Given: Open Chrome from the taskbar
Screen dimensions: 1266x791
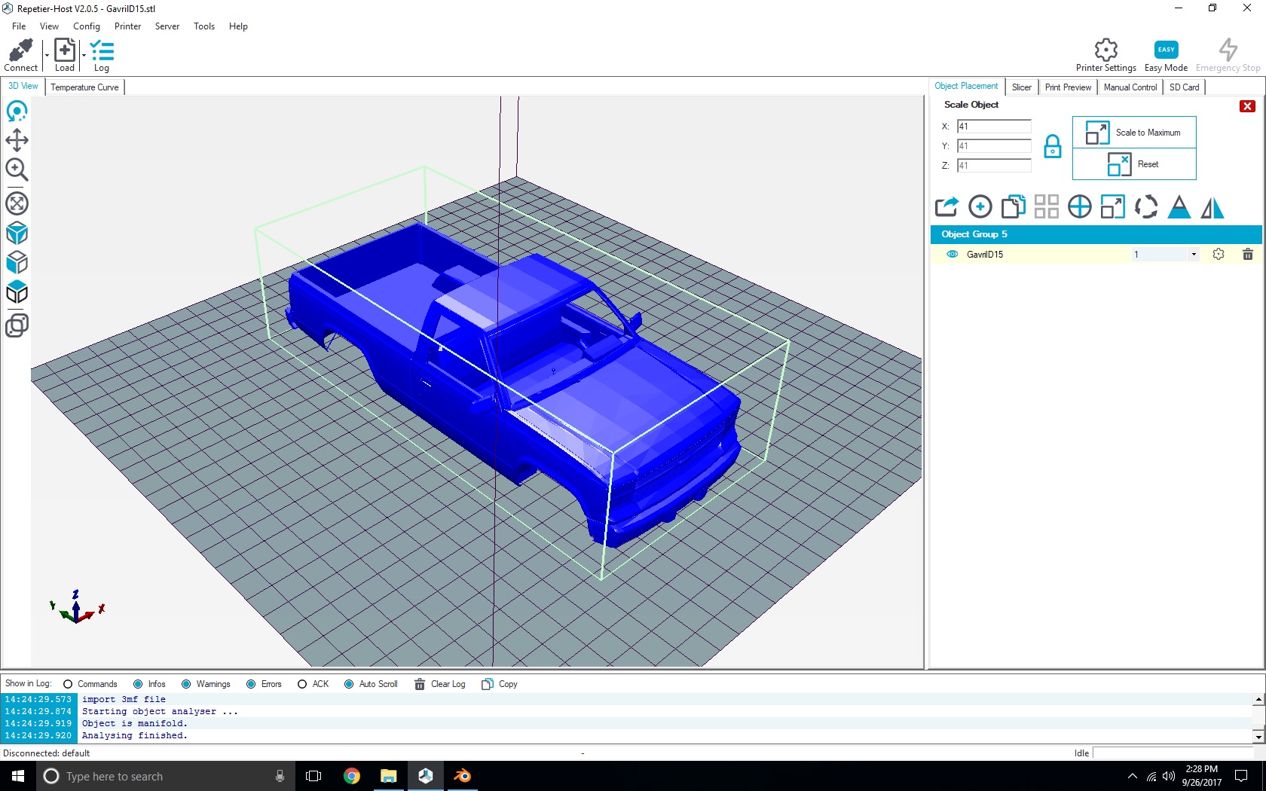Looking at the screenshot, I should (x=352, y=776).
